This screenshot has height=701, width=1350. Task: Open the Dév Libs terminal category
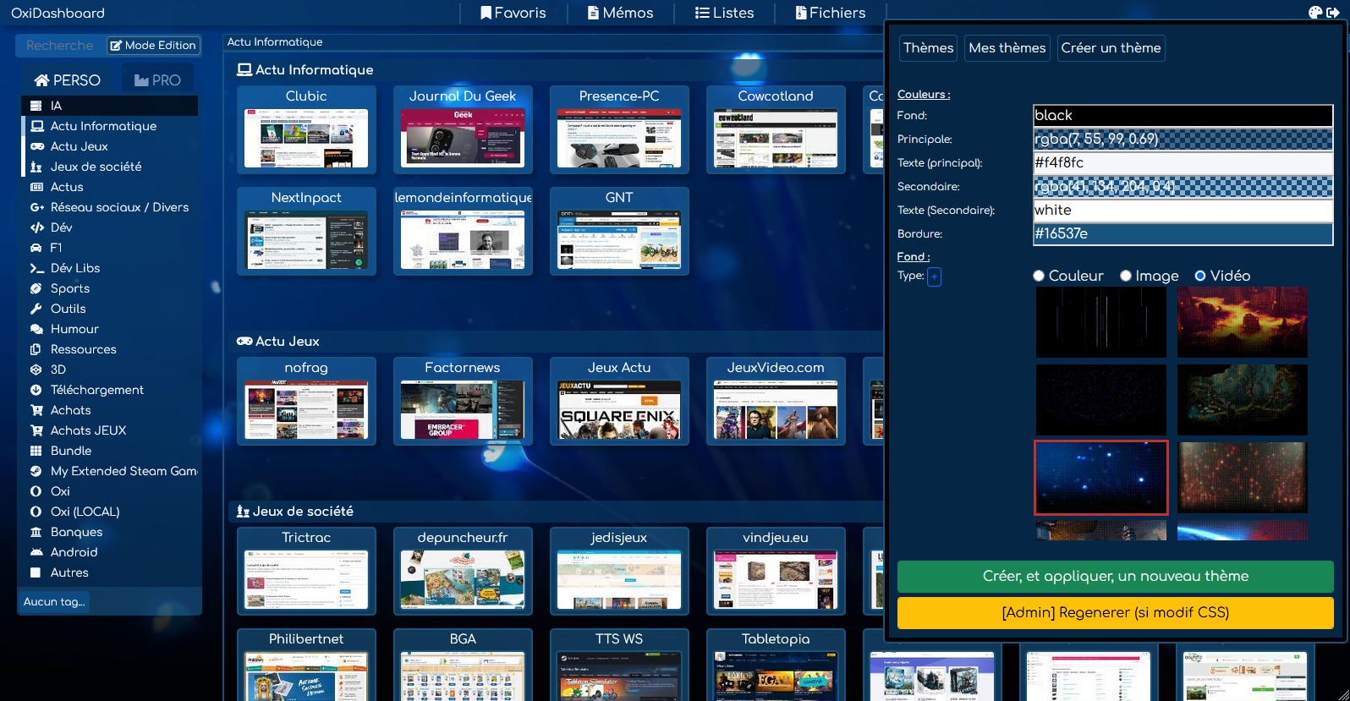110,268
